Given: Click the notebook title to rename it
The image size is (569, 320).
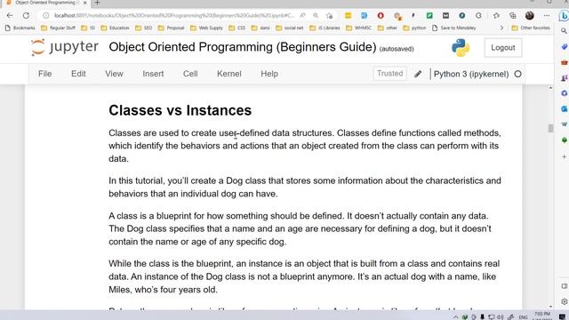Looking at the screenshot, I should (x=243, y=47).
